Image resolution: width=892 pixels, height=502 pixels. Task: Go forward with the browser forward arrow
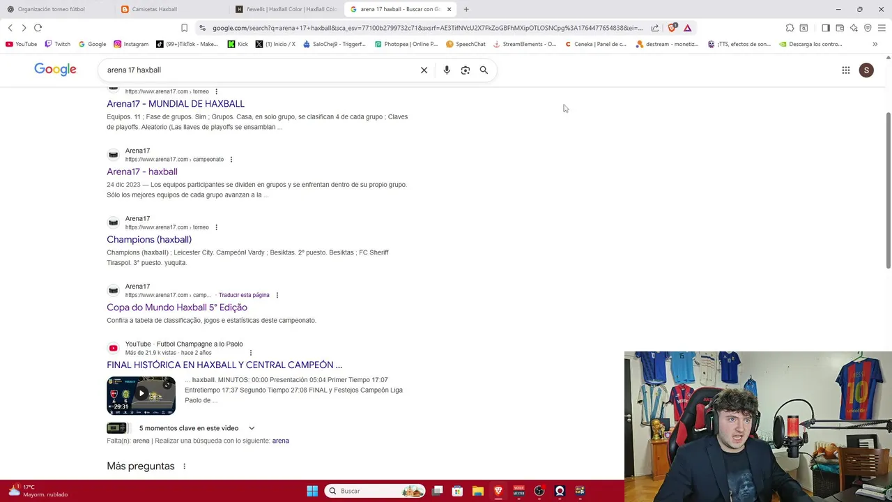coord(24,28)
